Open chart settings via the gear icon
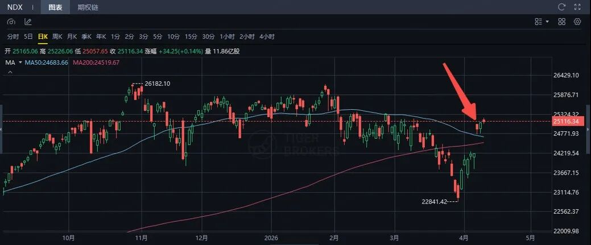Image resolution: width=591 pixels, height=245 pixels. (x=578, y=22)
